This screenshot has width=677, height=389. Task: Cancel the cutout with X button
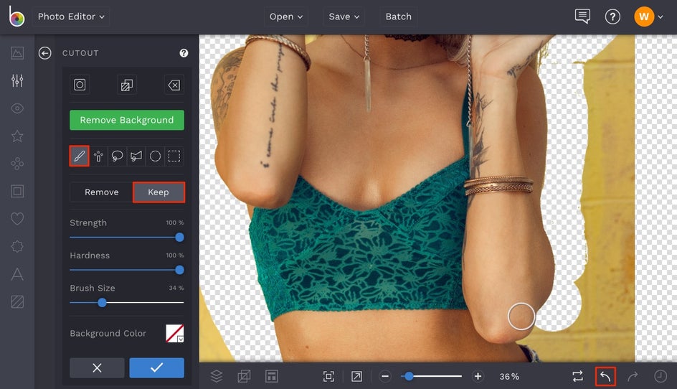point(97,367)
